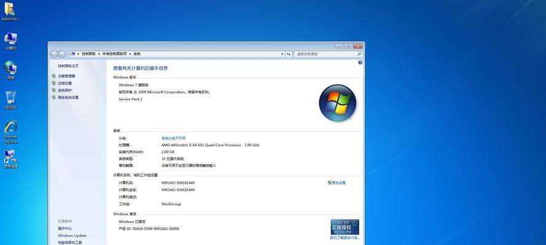Expand the arrow before 控制面板 breadcrumb
The image size is (546, 245).
[x=79, y=54]
